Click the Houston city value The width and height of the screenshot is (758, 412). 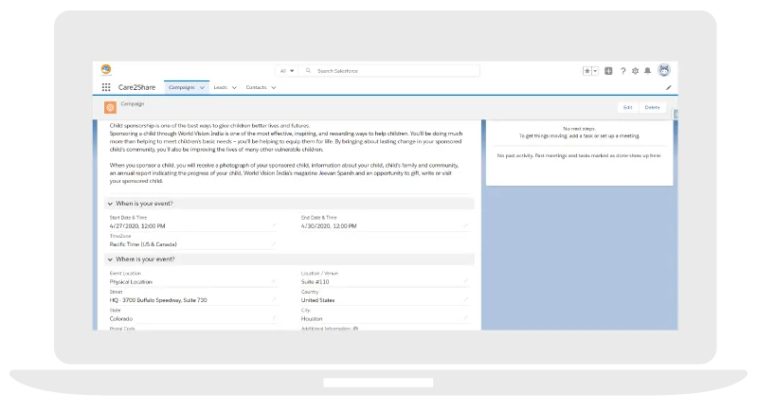click(312, 319)
